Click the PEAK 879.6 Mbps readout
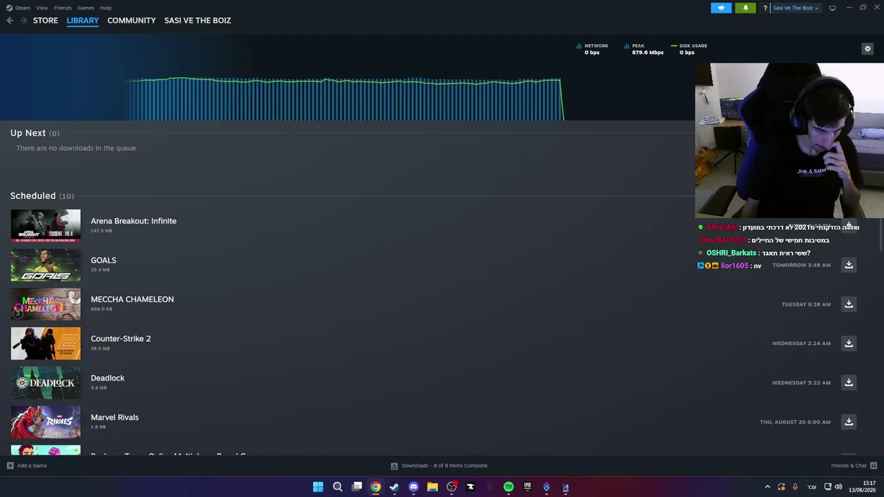This screenshot has width=884, height=497. tap(643, 49)
